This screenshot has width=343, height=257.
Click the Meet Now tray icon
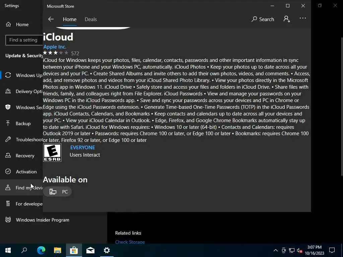pyautogui.click(x=284, y=250)
